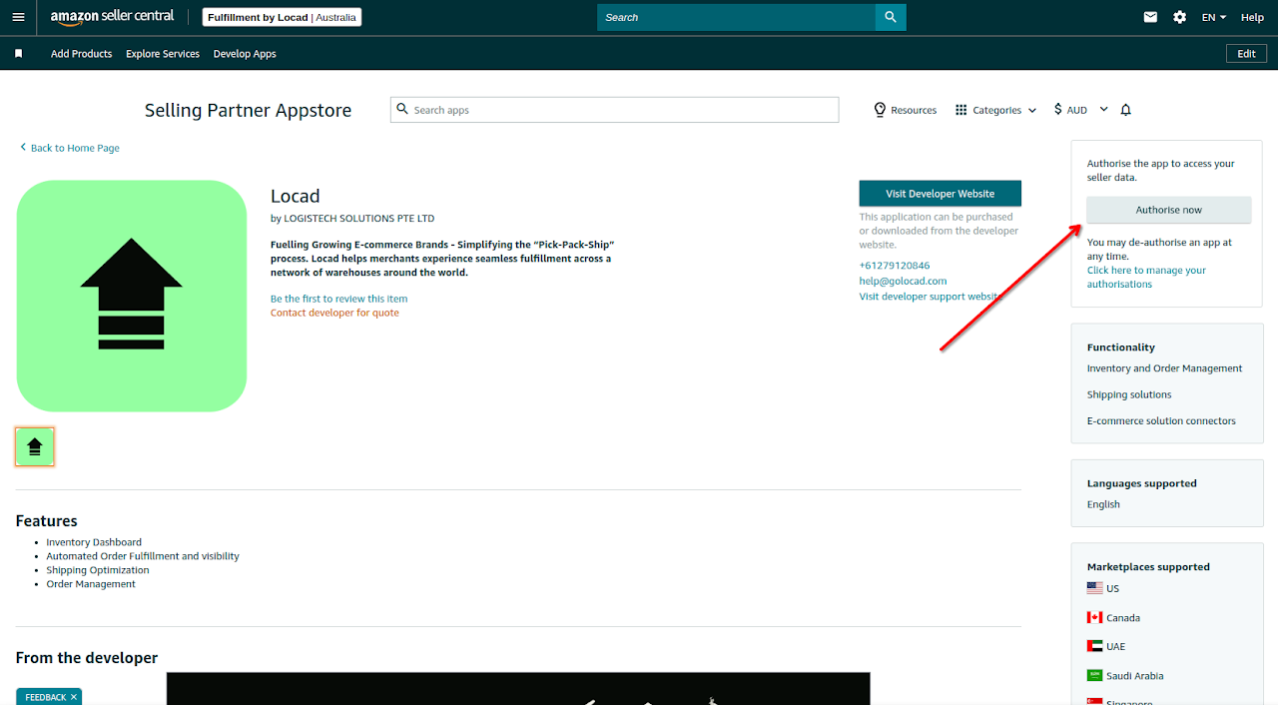Screen dimensions: 1278x705
Task: Click the bookmark icon in favorites bar
Action: click(x=18, y=54)
